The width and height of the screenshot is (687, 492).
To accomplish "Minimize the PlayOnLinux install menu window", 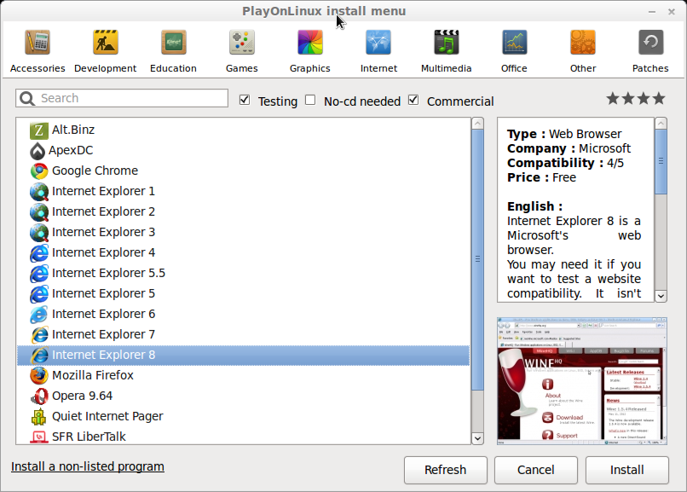I will (x=652, y=12).
